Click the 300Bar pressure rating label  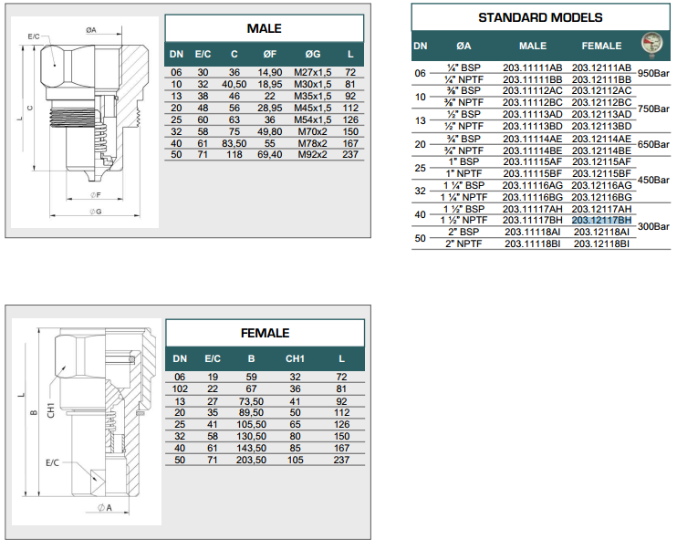(652, 226)
